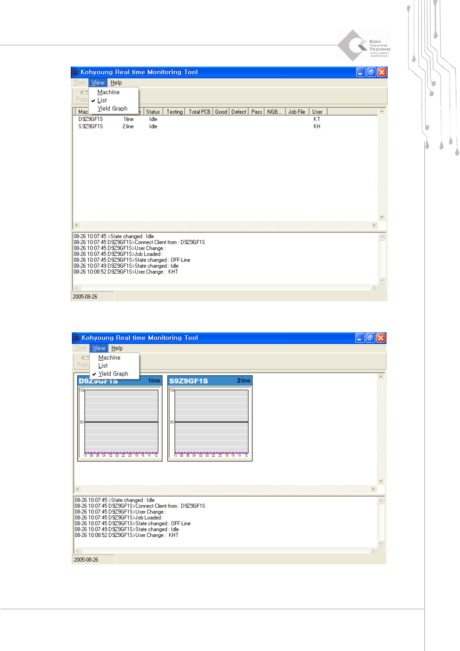Open the Help menu in upper window
Screen dimensions: 460x651
coord(116,83)
